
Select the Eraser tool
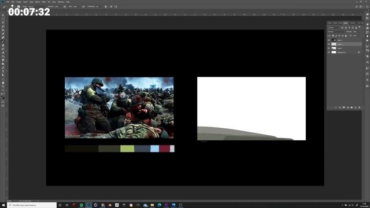[3, 53]
